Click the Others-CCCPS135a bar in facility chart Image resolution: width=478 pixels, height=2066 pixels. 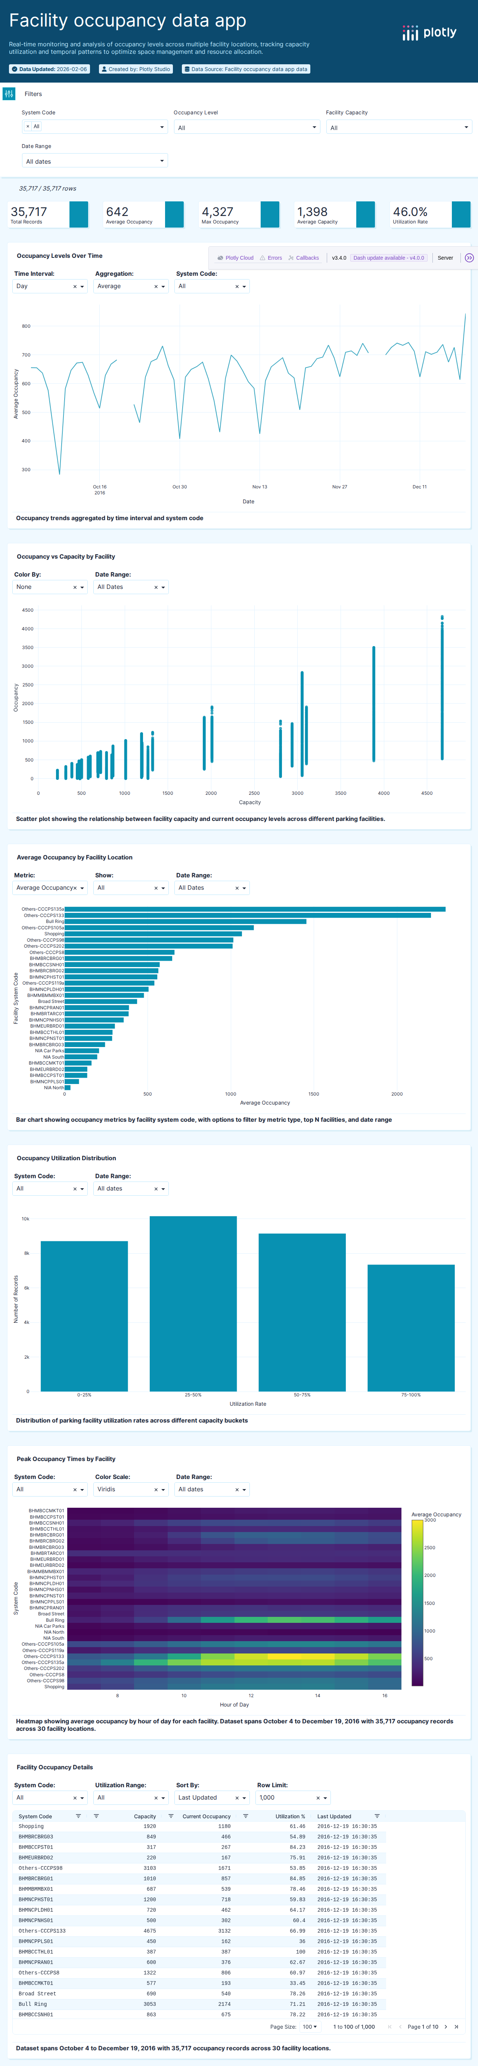(255, 909)
